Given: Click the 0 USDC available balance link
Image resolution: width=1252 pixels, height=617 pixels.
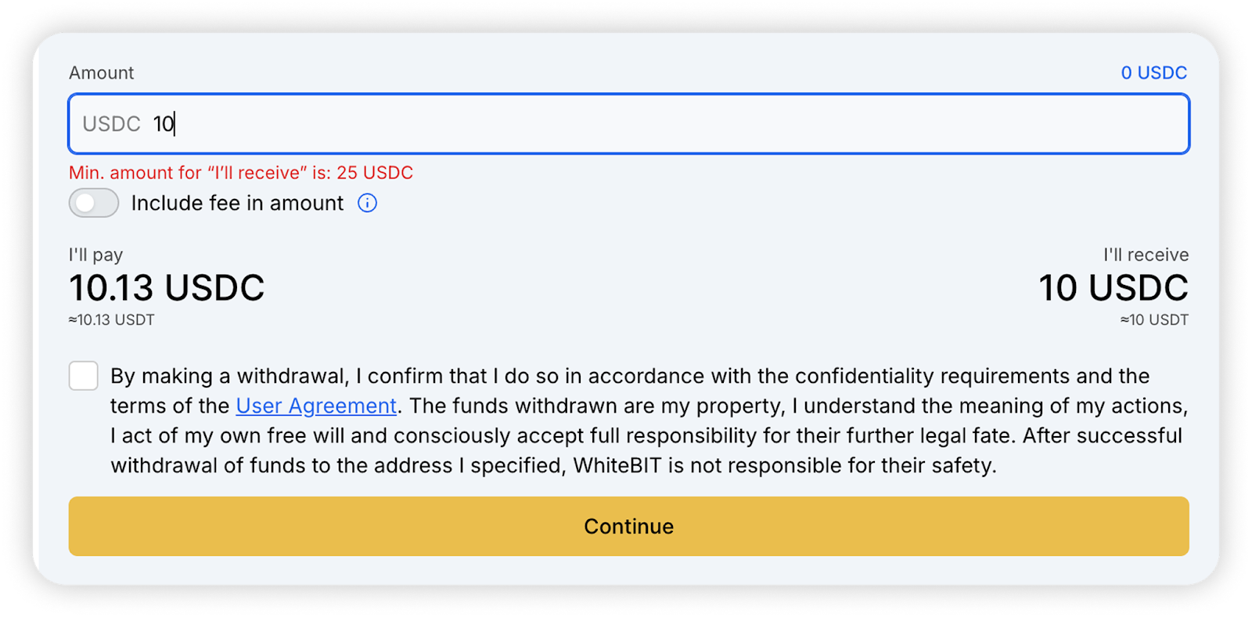Looking at the screenshot, I should coord(1153,73).
